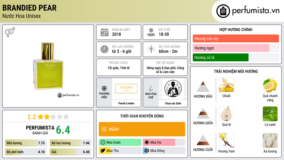
Task: Select the green leaf note image
Action: tap(270, 114)
